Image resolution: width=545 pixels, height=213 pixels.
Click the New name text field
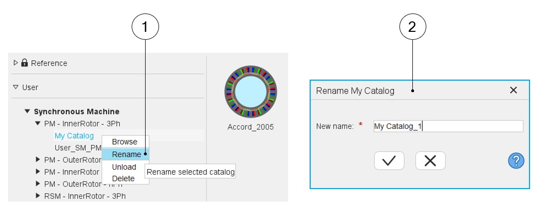coord(448,126)
